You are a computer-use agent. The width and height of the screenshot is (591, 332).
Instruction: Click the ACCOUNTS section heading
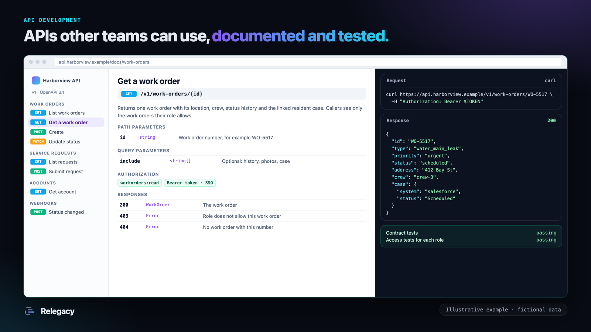coord(43,183)
